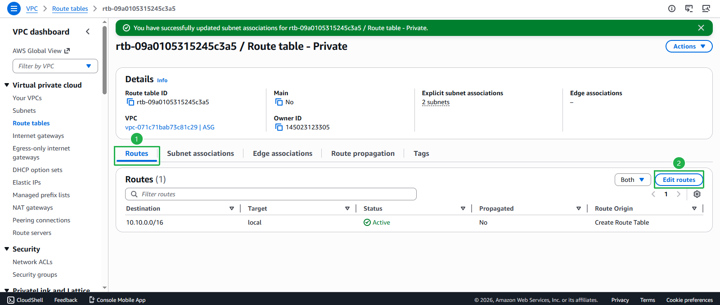Copy the Main value No
720x305 pixels.
click(x=279, y=102)
